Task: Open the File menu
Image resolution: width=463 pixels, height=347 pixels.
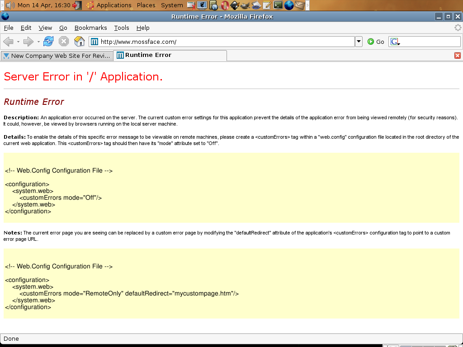Action: 9,28
